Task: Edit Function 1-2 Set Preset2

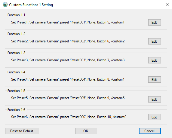Action: coord(155,41)
